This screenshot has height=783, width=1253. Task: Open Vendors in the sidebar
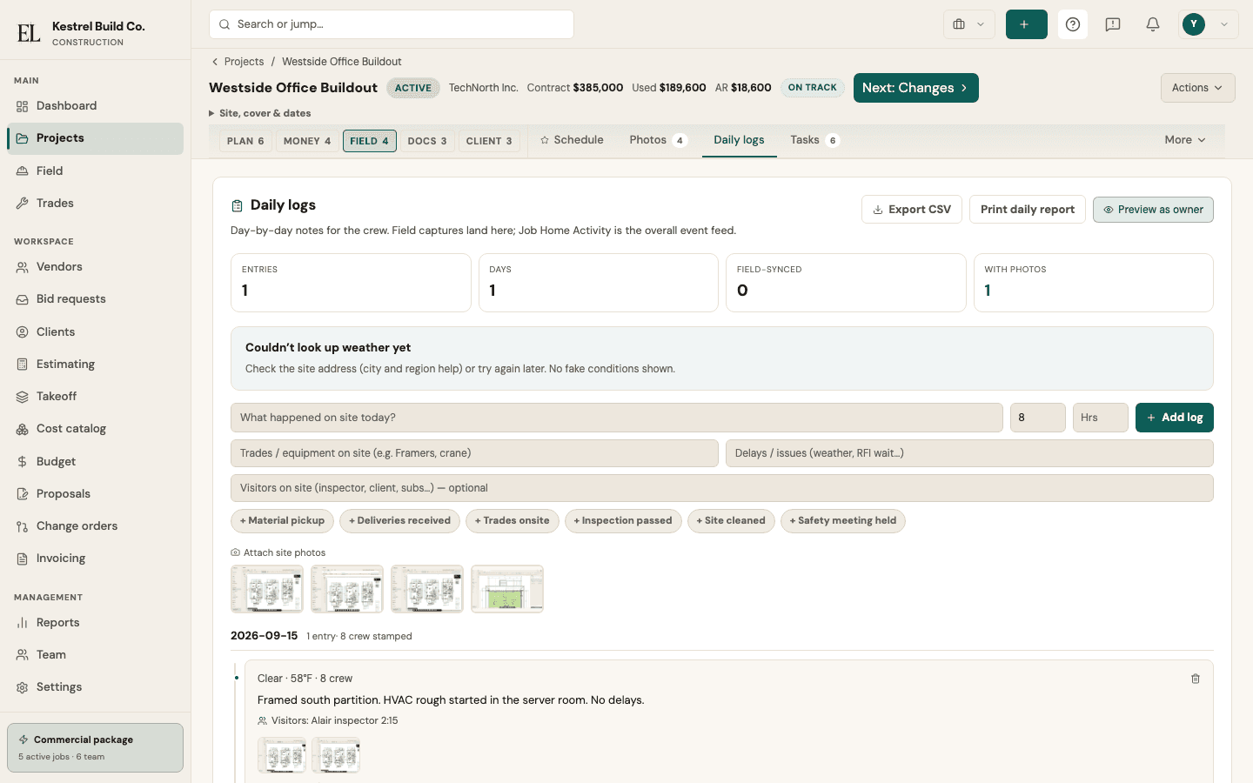pyautogui.click(x=95, y=267)
